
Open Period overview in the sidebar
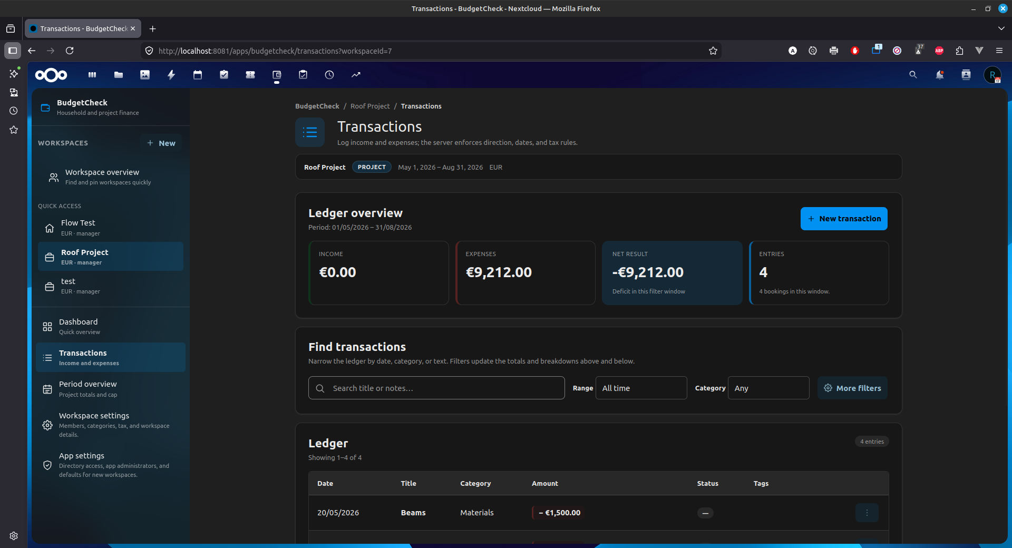pyautogui.click(x=111, y=389)
